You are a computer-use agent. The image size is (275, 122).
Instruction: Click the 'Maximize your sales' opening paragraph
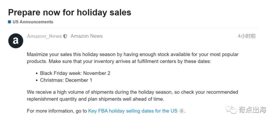pos(133,58)
